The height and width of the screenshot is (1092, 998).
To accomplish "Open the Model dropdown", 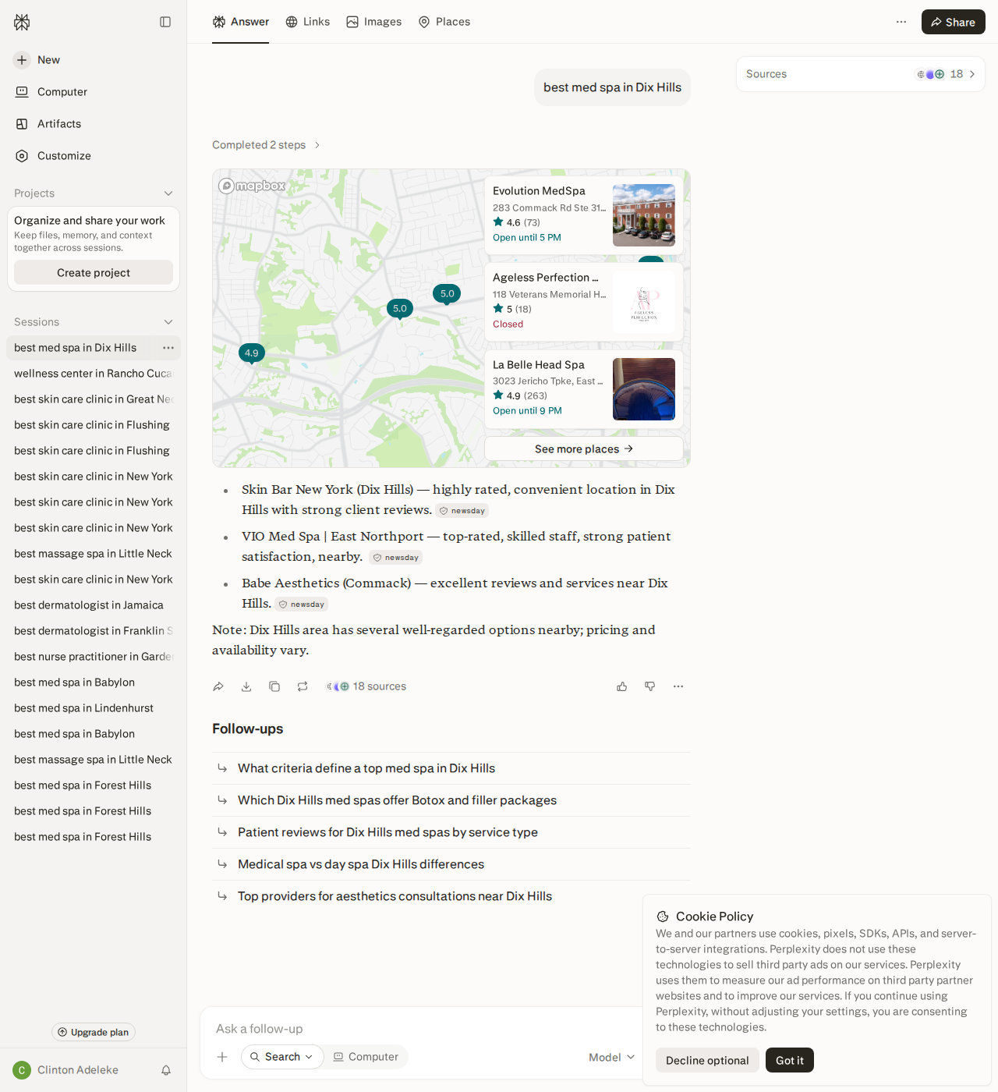I will pos(611,1057).
